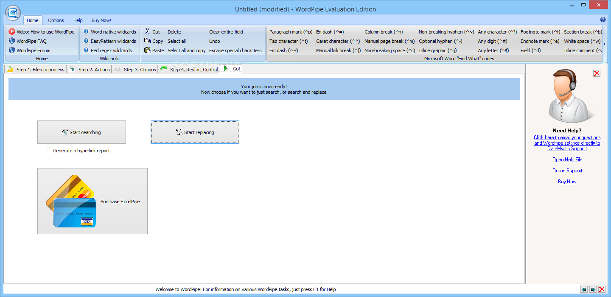The height and width of the screenshot is (297, 611).
Task: Play the 'Video: How to use WordPipe' item
Action: point(42,32)
